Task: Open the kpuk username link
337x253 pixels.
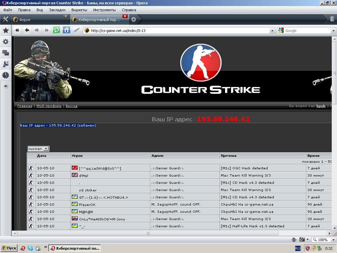Action: click(x=321, y=106)
